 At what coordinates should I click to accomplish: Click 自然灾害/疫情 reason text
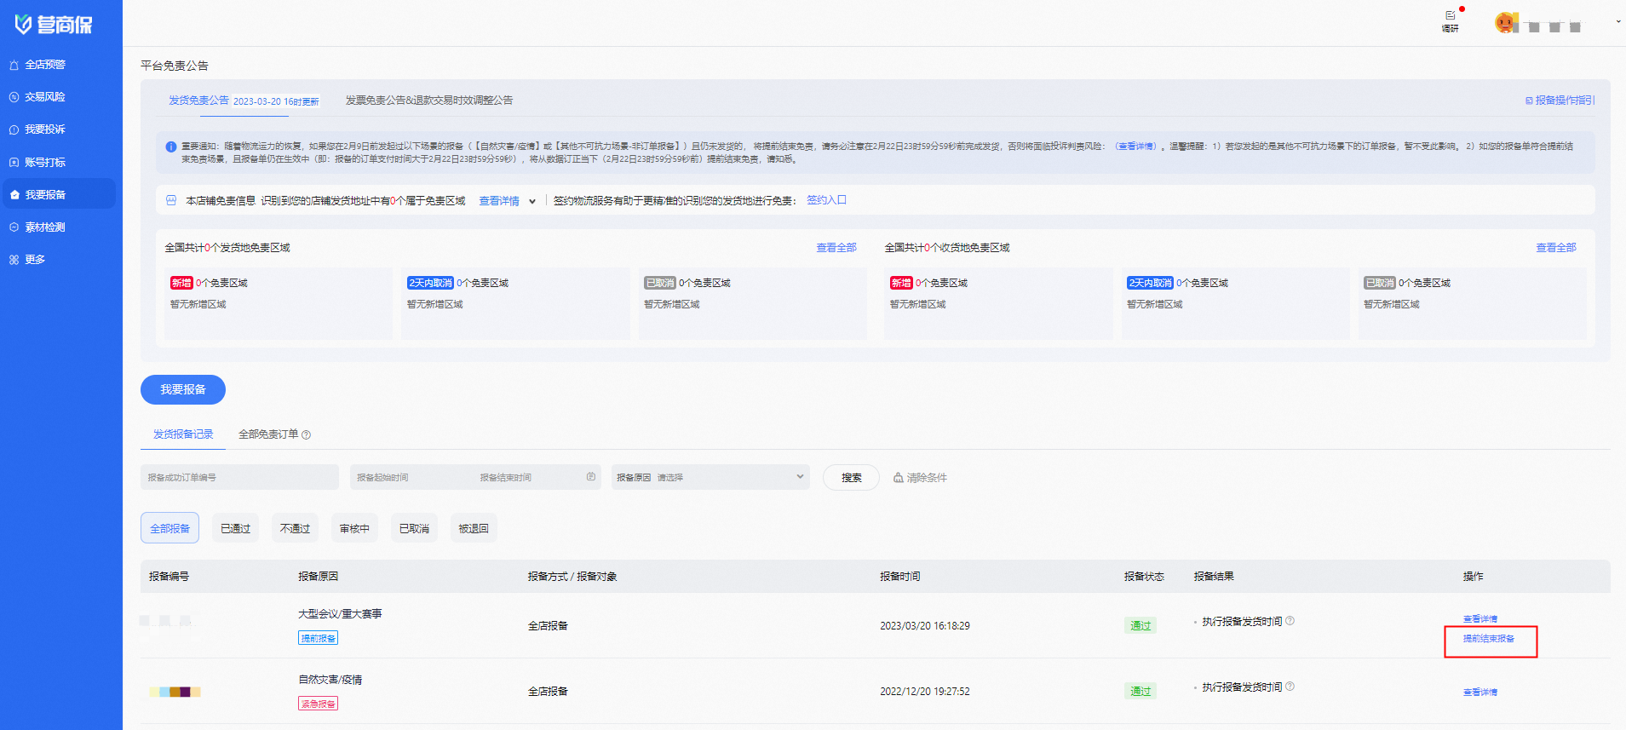[330, 680]
